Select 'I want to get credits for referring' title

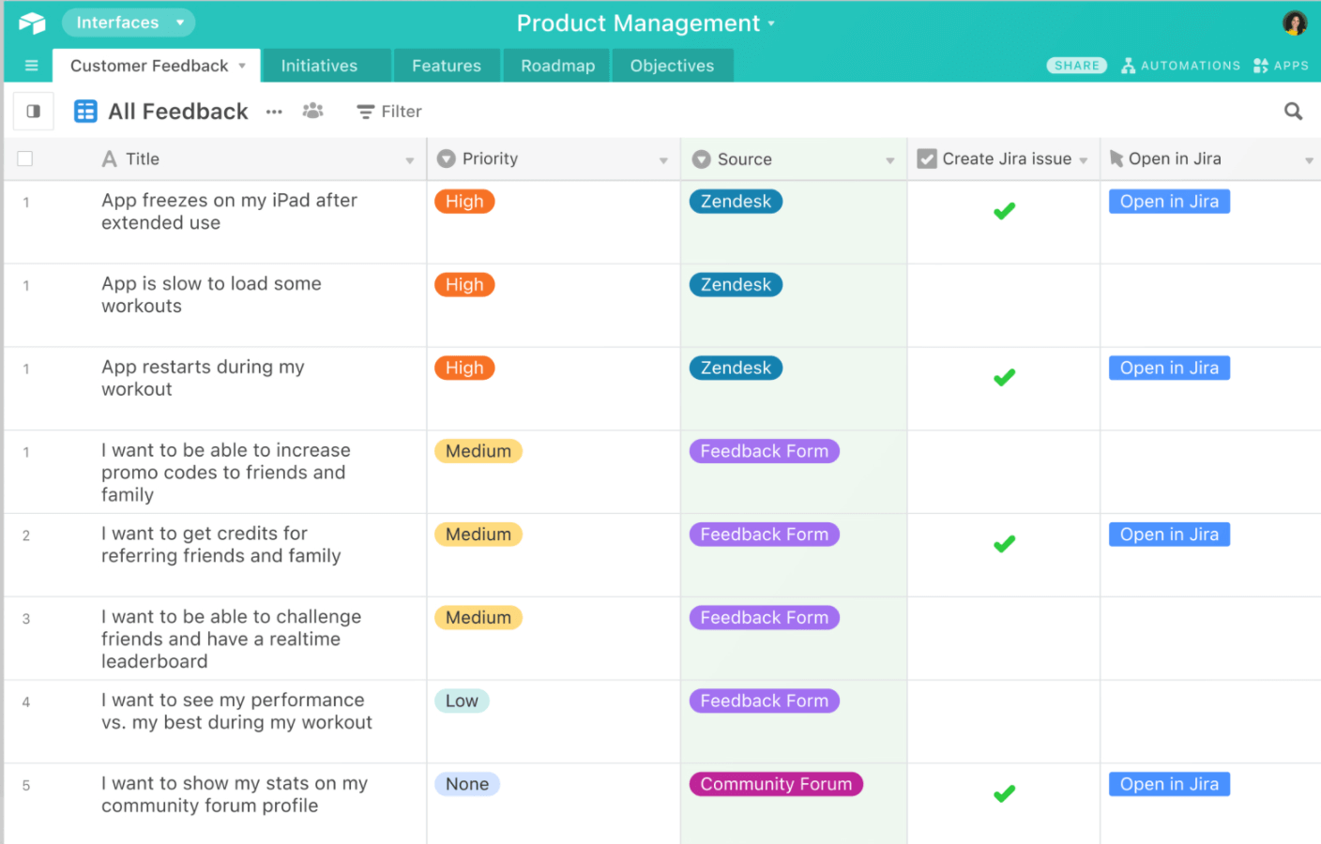[221, 544]
